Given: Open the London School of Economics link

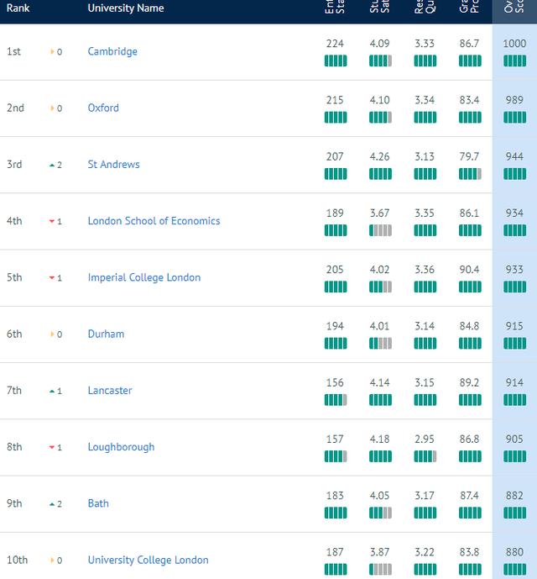Looking at the screenshot, I should [154, 221].
